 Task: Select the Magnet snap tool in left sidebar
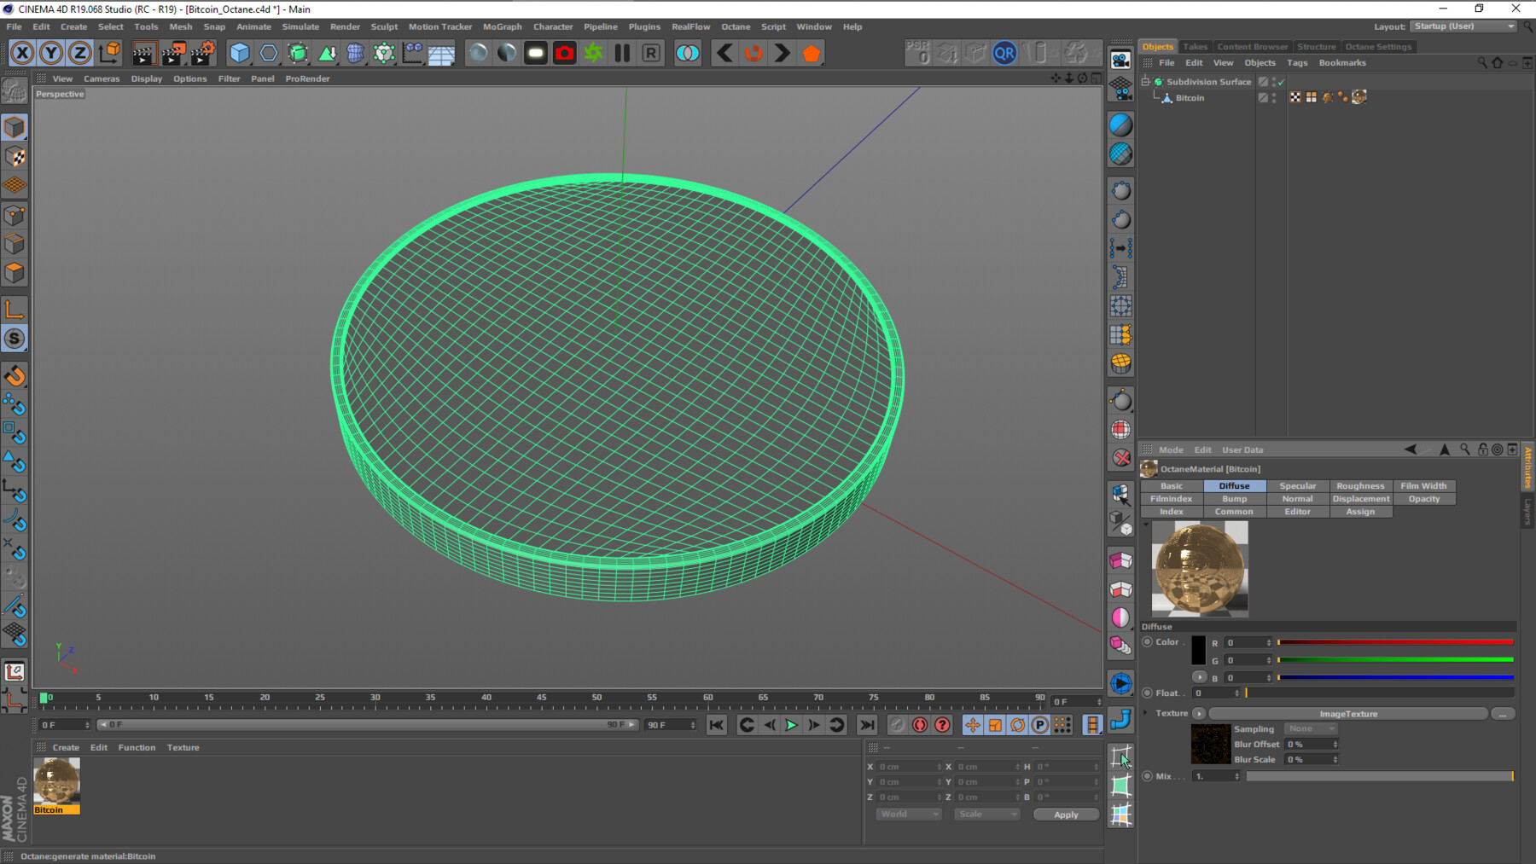15,376
